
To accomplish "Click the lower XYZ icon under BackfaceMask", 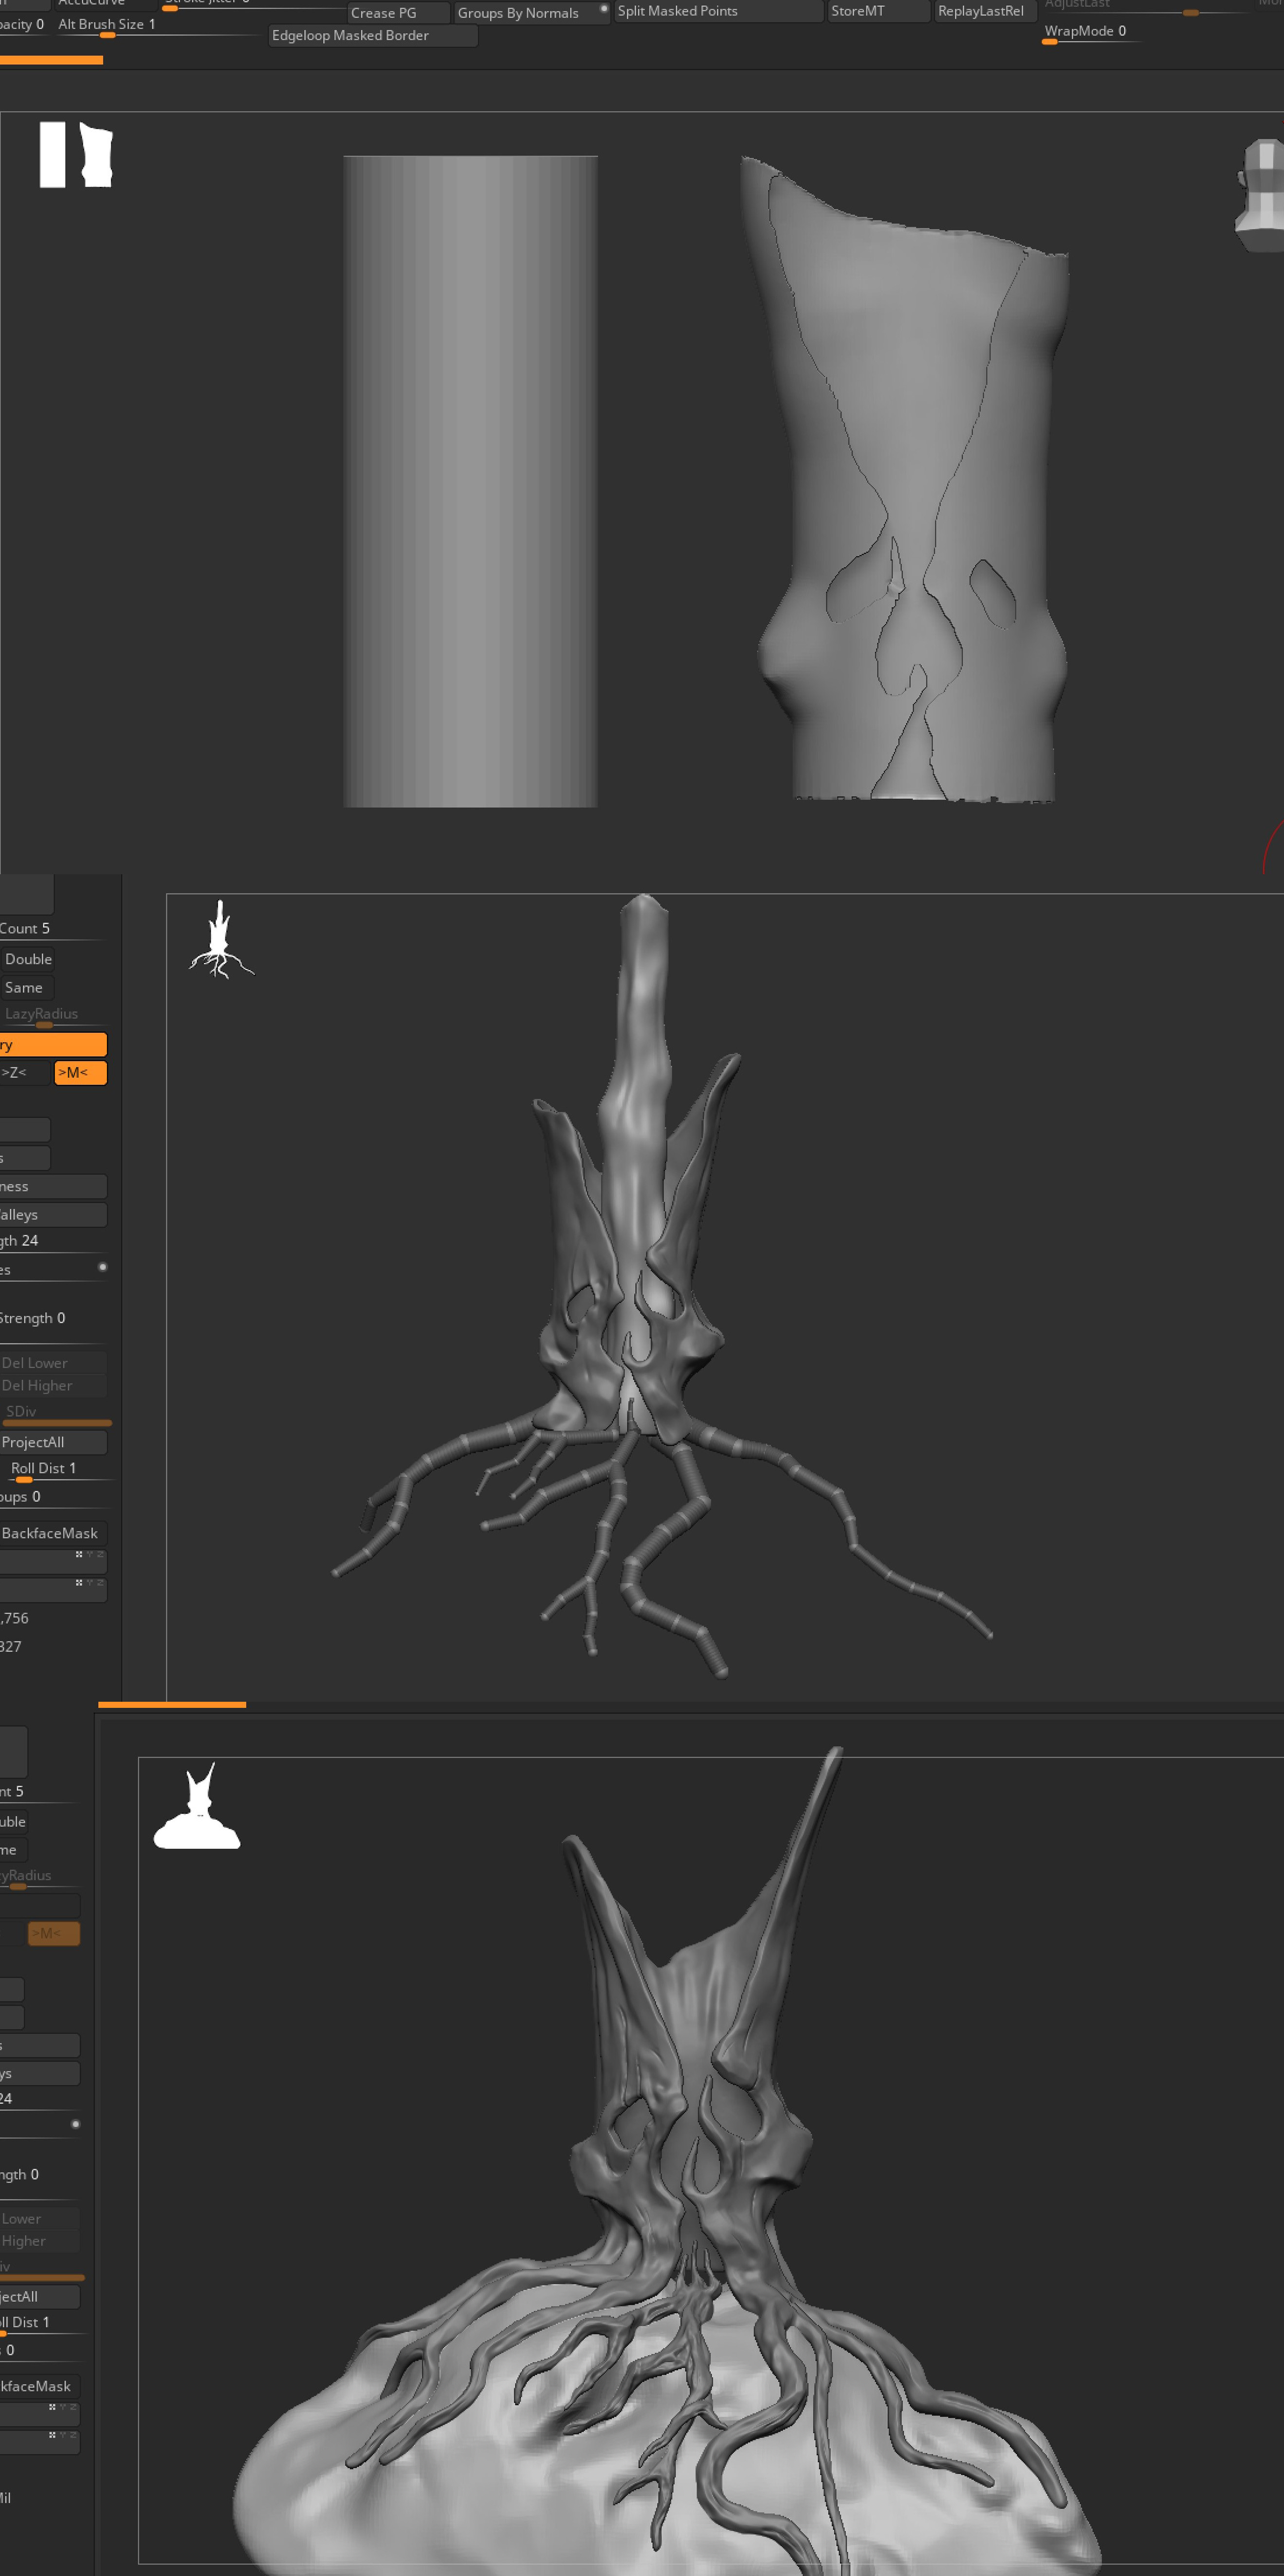I will tap(90, 1583).
